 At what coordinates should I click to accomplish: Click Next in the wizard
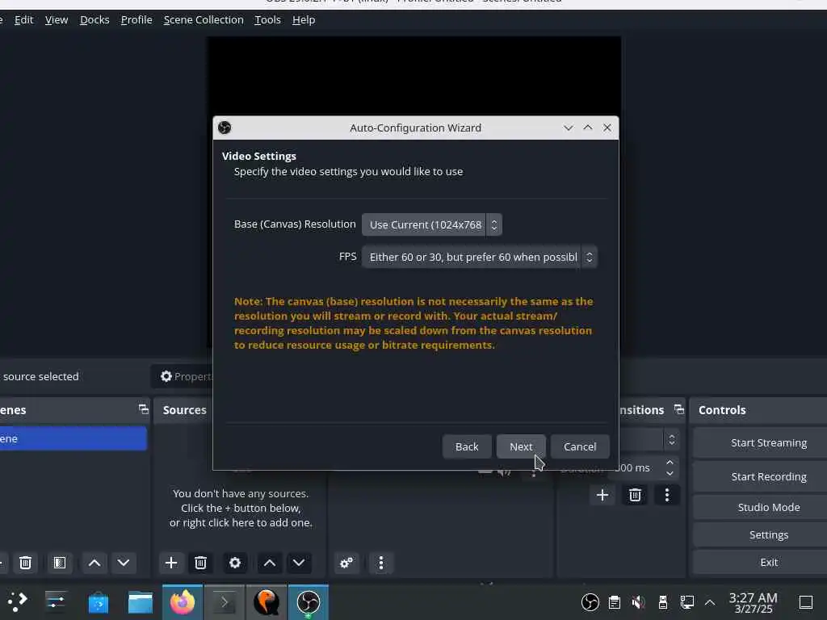click(521, 446)
